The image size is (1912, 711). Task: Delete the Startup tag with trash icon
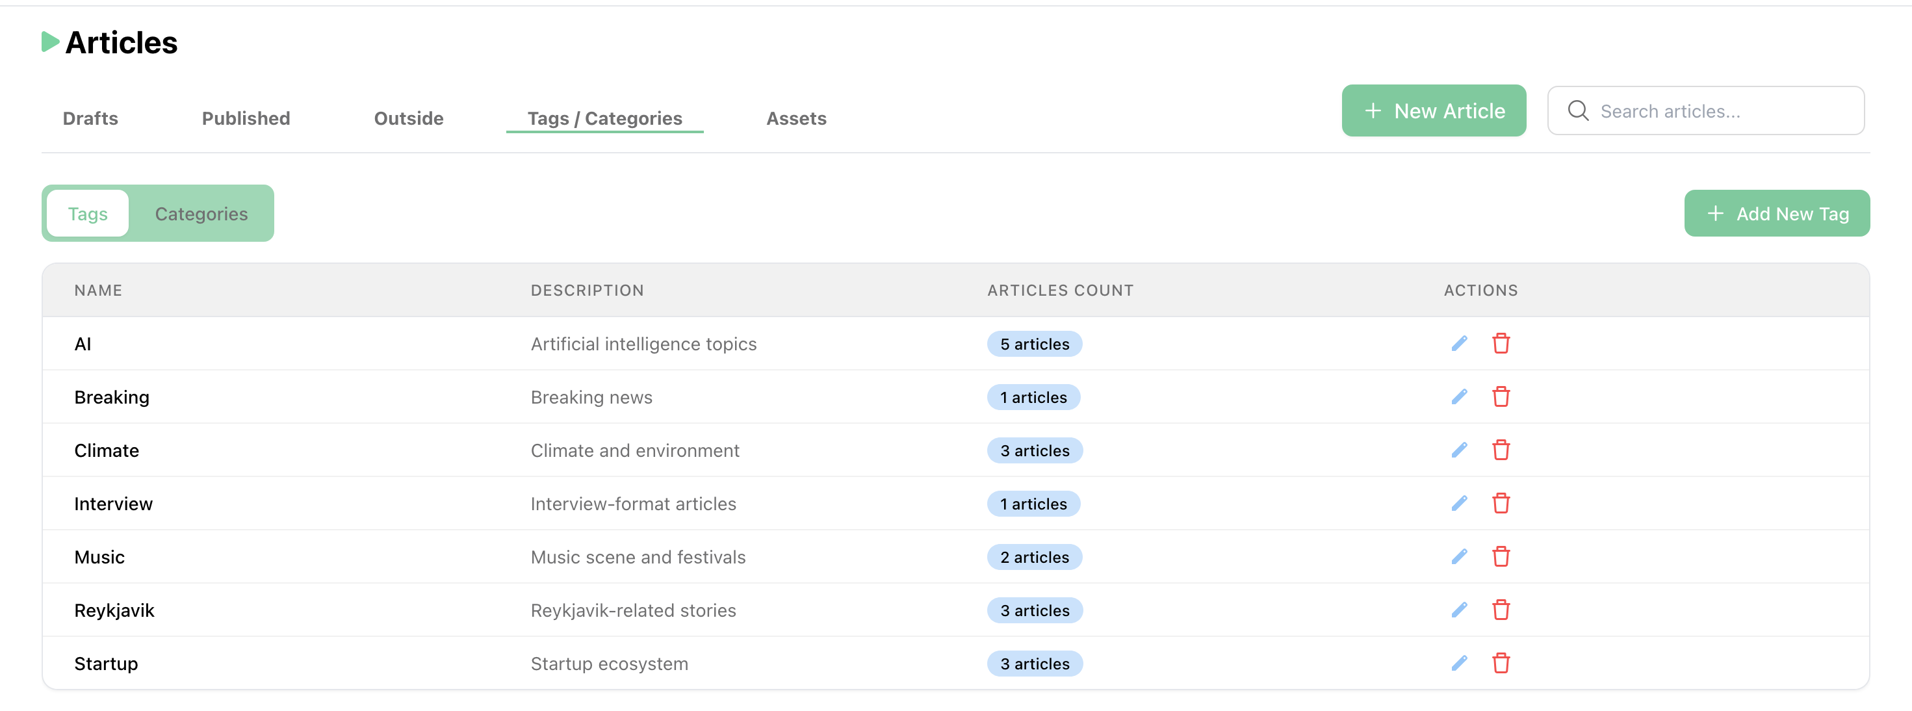tap(1500, 664)
